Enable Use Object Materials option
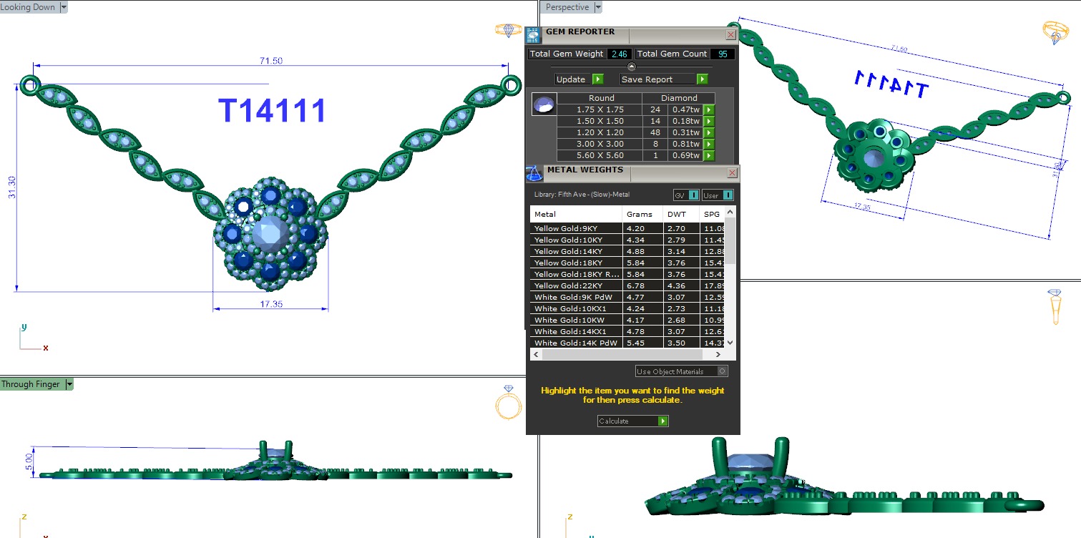 pos(722,371)
